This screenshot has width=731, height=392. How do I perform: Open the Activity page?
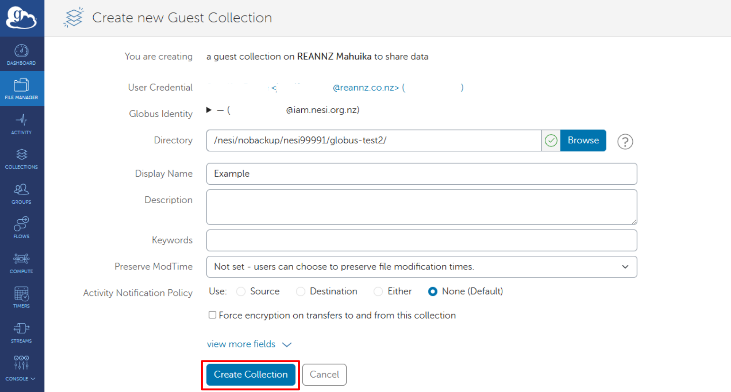pos(22,124)
